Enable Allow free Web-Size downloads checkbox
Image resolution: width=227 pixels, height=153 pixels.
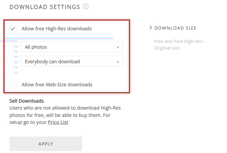click(x=13, y=85)
